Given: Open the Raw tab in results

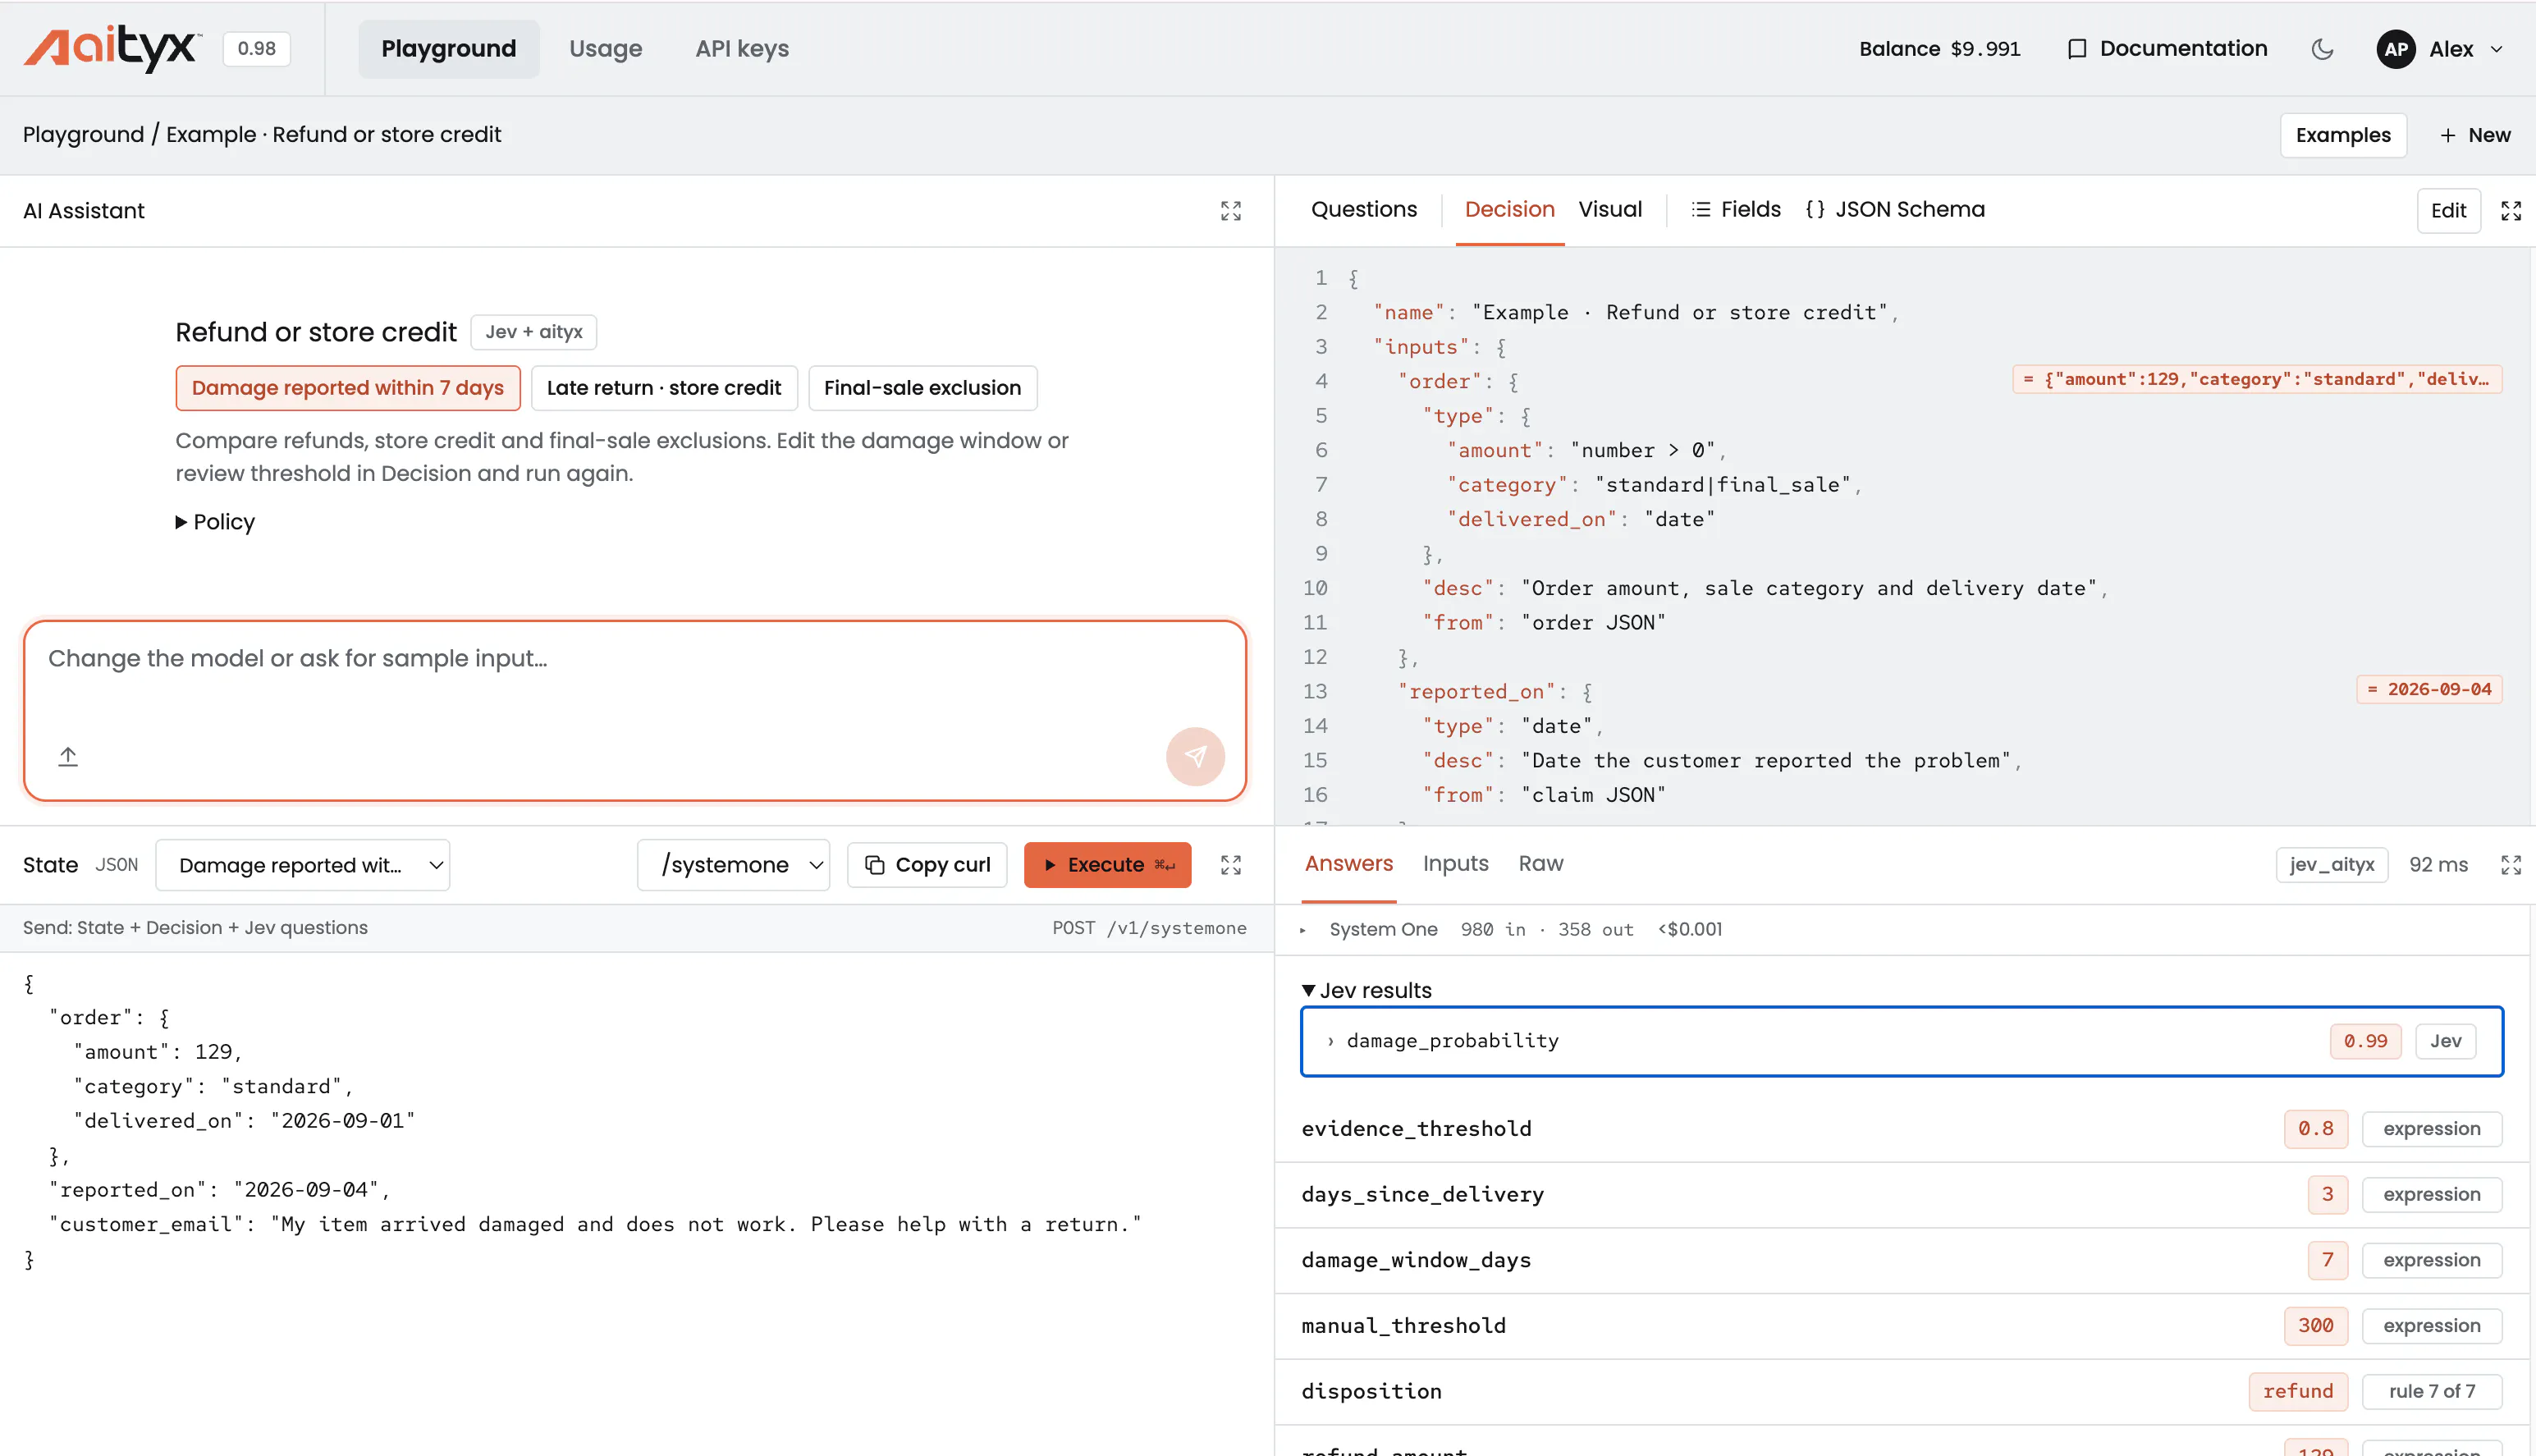Looking at the screenshot, I should (x=1540, y=864).
